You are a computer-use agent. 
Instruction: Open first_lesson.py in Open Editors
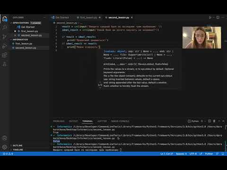coord(29,31)
